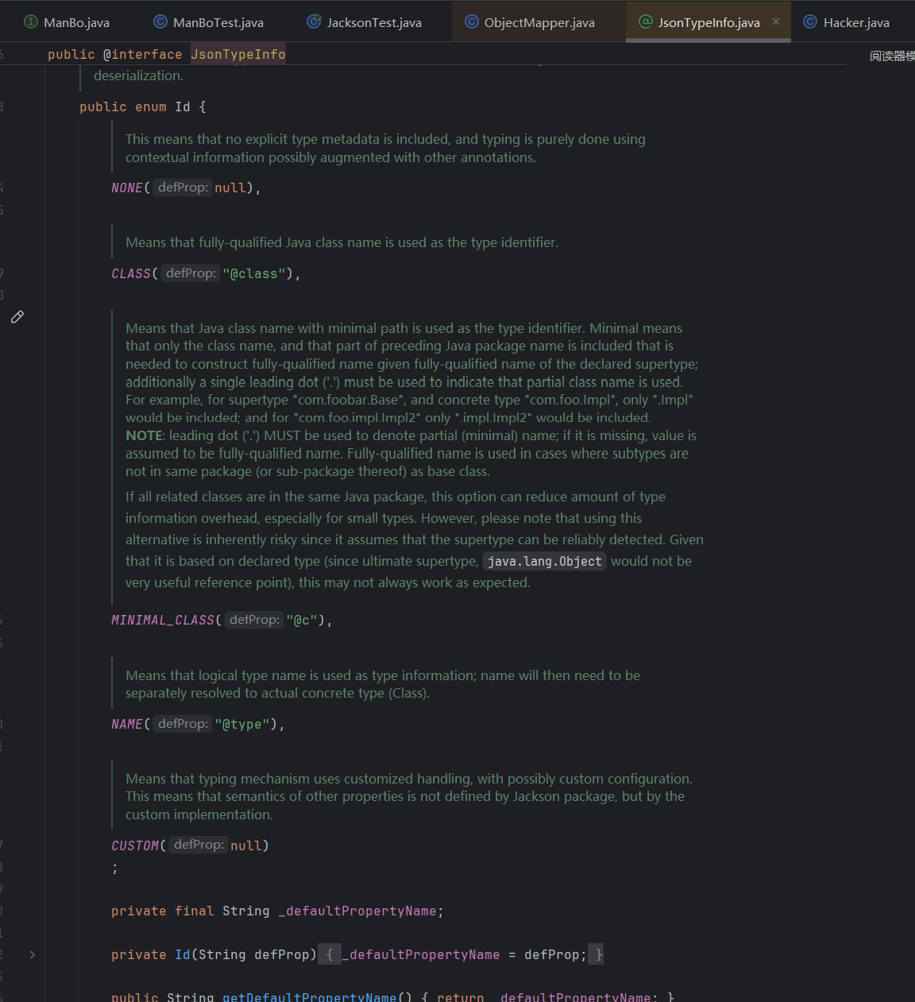Click the JacksonTest.java runnable class icon
The image size is (915, 1002).
[x=314, y=22]
